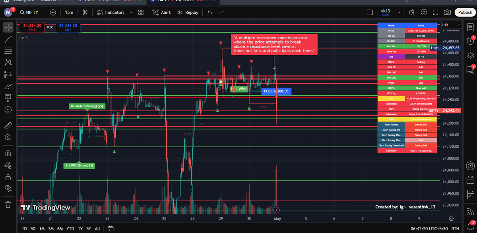Activate the zoom in tool
Viewport: 477px width, 233px height.
8,137
